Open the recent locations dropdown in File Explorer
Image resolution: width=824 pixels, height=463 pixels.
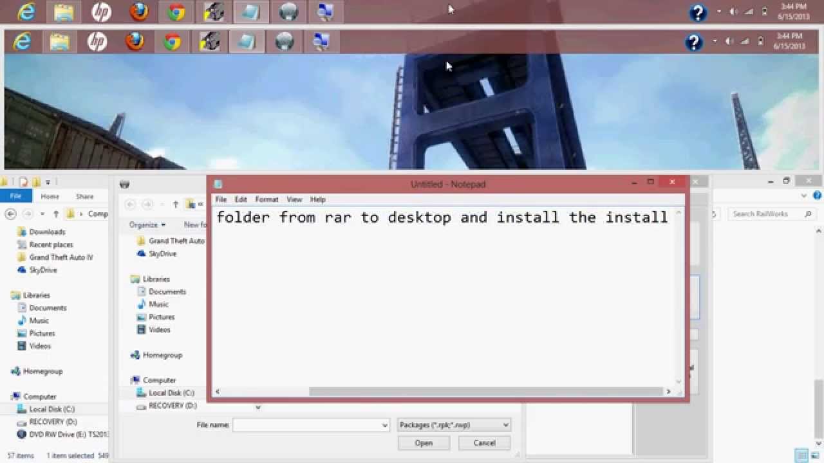(x=42, y=213)
